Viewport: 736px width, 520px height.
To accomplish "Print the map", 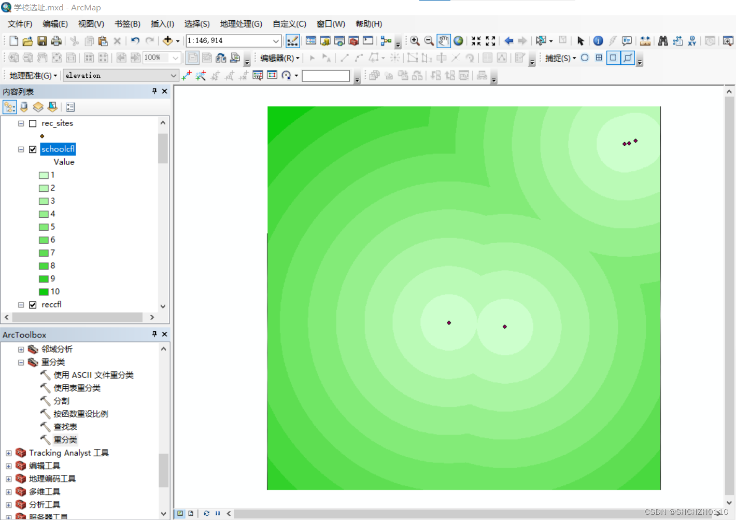I will [x=56, y=40].
